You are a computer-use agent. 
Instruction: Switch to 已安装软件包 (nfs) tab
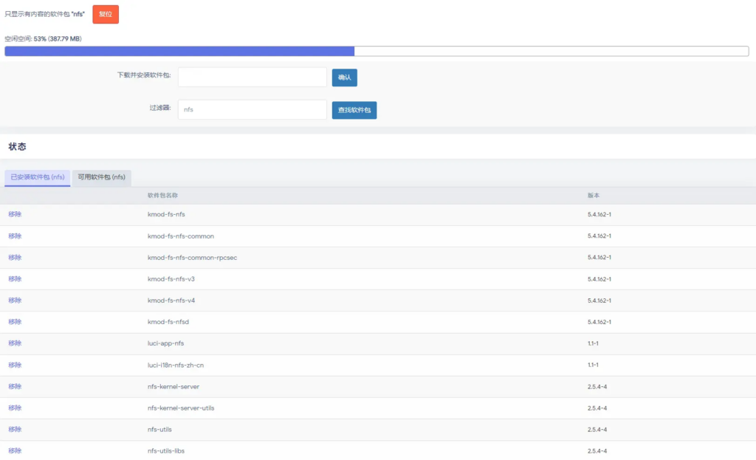point(38,177)
